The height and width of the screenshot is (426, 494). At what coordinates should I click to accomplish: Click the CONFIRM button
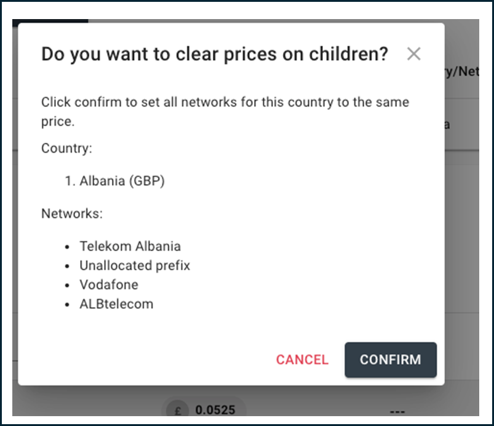pos(391,360)
